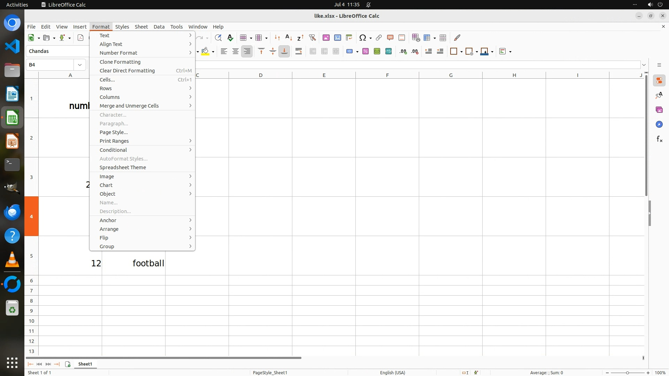Click the Spelling check icon
The image size is (669, 376).
230,38
